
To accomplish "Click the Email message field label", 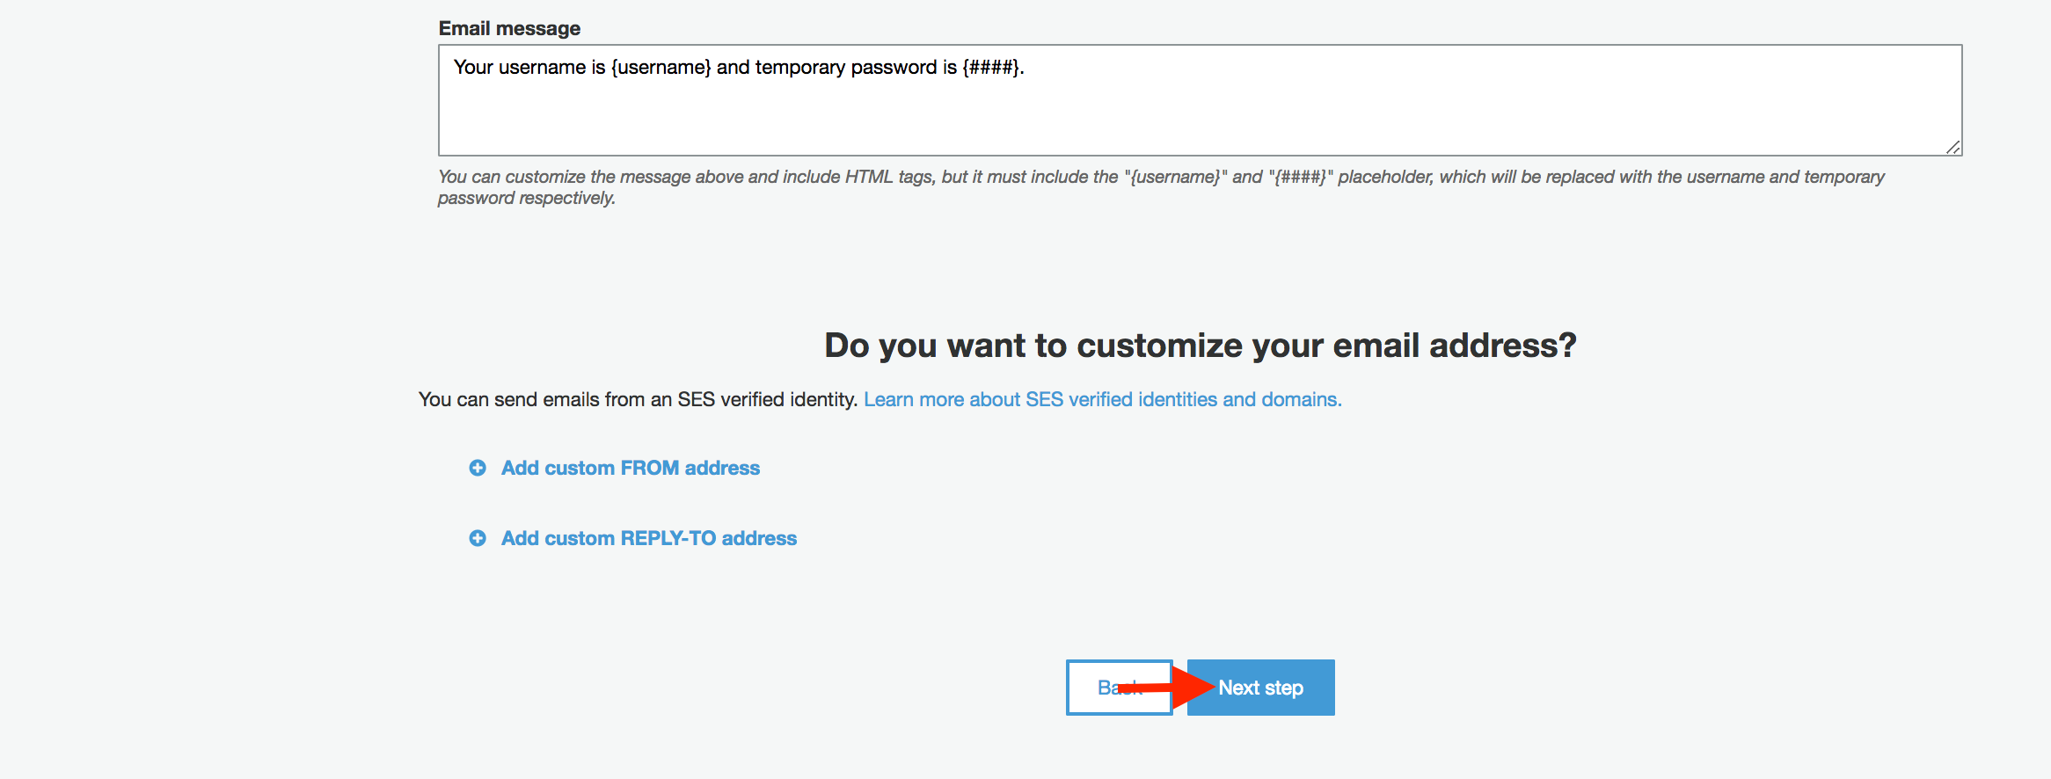I will [x=509, y=28].
